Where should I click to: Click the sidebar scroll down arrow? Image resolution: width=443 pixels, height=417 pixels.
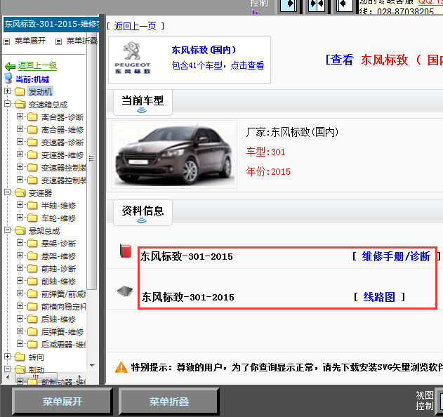point(92,365)
